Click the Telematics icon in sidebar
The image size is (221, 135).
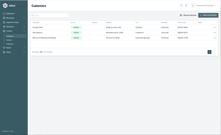4,27
